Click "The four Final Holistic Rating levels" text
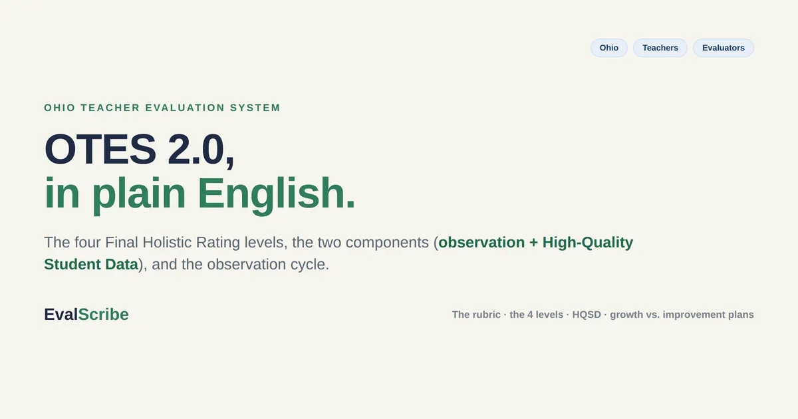The height and width of the screenshot is (419, 798). pos(166,242)
